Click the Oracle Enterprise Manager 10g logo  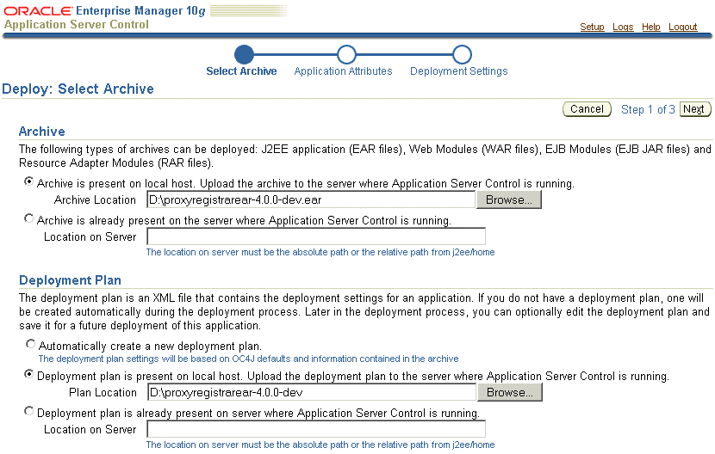[x=104, y=10]
